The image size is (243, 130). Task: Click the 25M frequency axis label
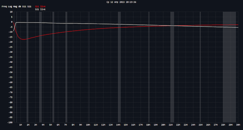(x=201, y=125)
